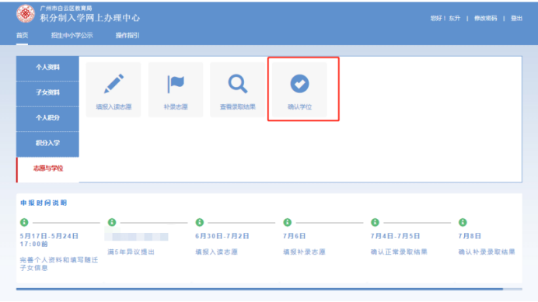Select 积分入学 in the sidebar
This screenshot has height=302, width=538.
[47, 144]
